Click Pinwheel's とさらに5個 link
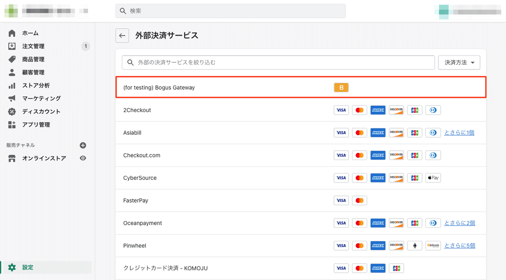The image size is (506, 280). (460, 245)
